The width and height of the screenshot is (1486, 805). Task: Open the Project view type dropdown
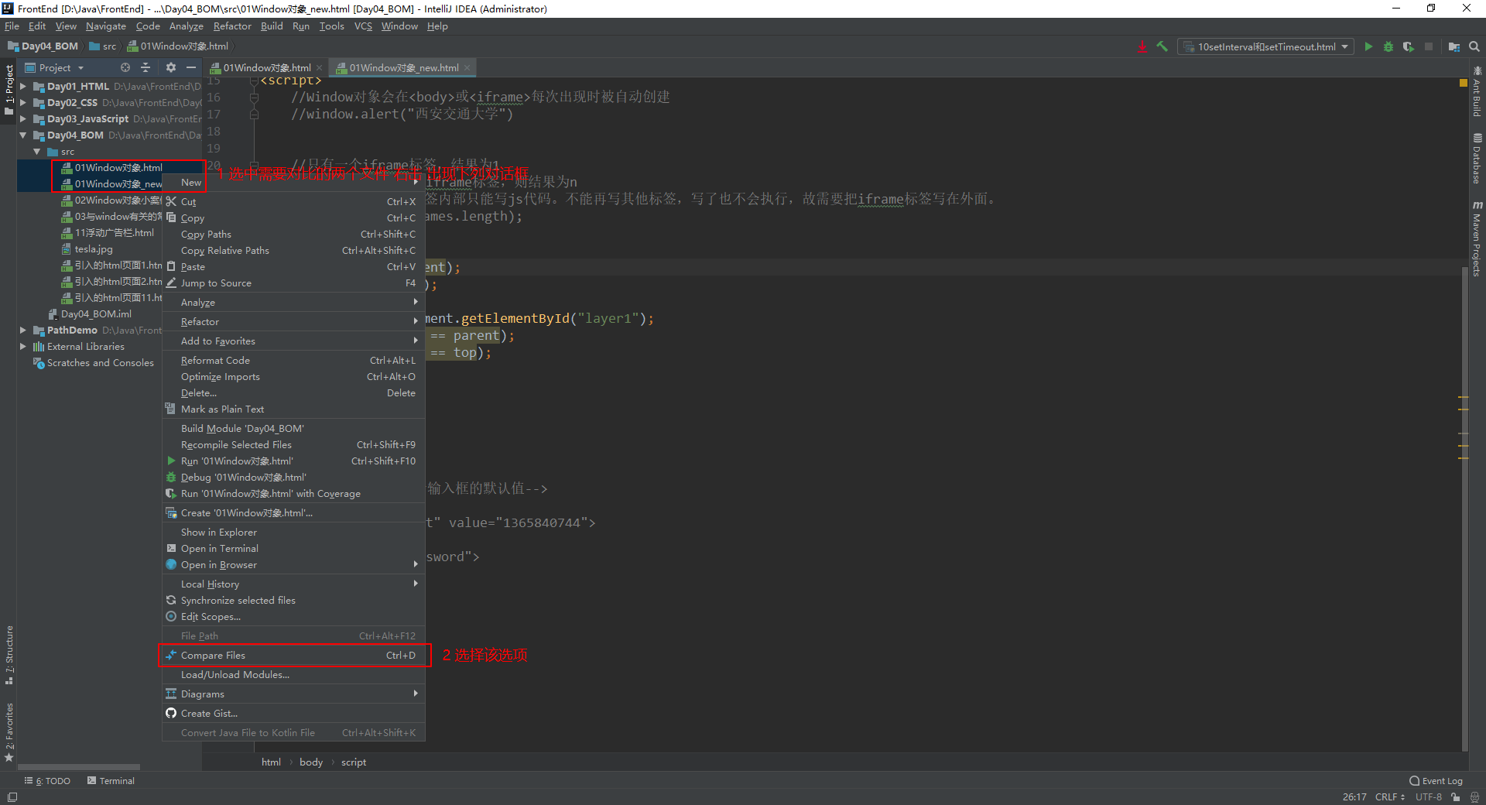pyautogui.click(x=55, y=67)
